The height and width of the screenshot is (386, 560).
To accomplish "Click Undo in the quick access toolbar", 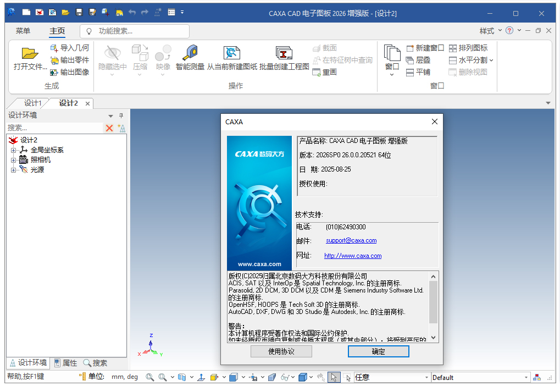I will point(131,12).
